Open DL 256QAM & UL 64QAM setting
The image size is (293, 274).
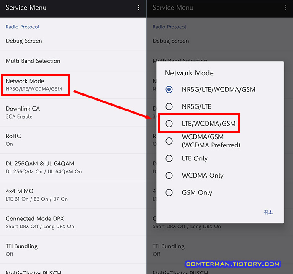tap(73, 168)
